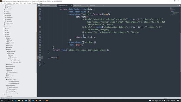181x102 pixels.
Task: Select the holiday folder icon
Action: point(9,53)
